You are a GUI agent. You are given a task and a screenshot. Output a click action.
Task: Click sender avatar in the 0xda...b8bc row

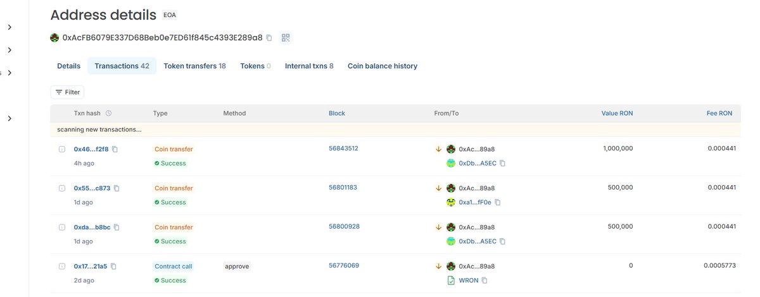[451, 227]
